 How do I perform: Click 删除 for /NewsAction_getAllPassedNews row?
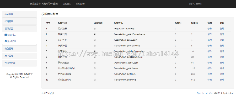coord(222,34)
